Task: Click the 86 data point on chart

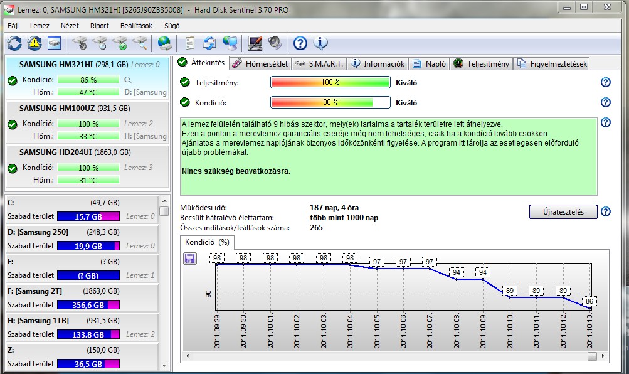Action: pos(589,307)
